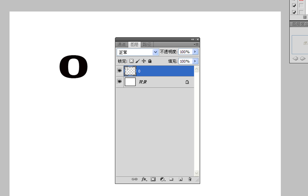Create a new layer
This screenshot has height=196, width=308.
point(181,179)
